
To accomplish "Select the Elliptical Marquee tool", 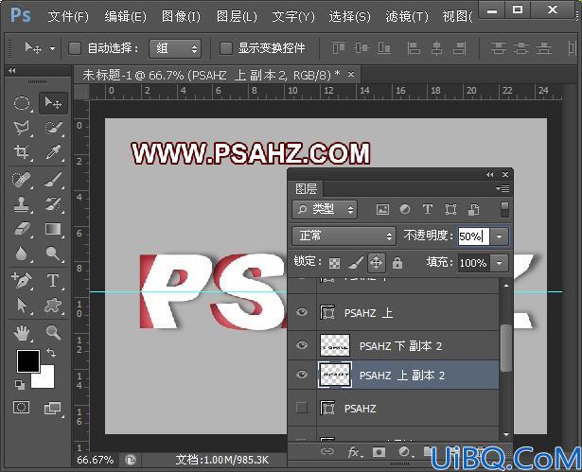I will coord(22,103).
